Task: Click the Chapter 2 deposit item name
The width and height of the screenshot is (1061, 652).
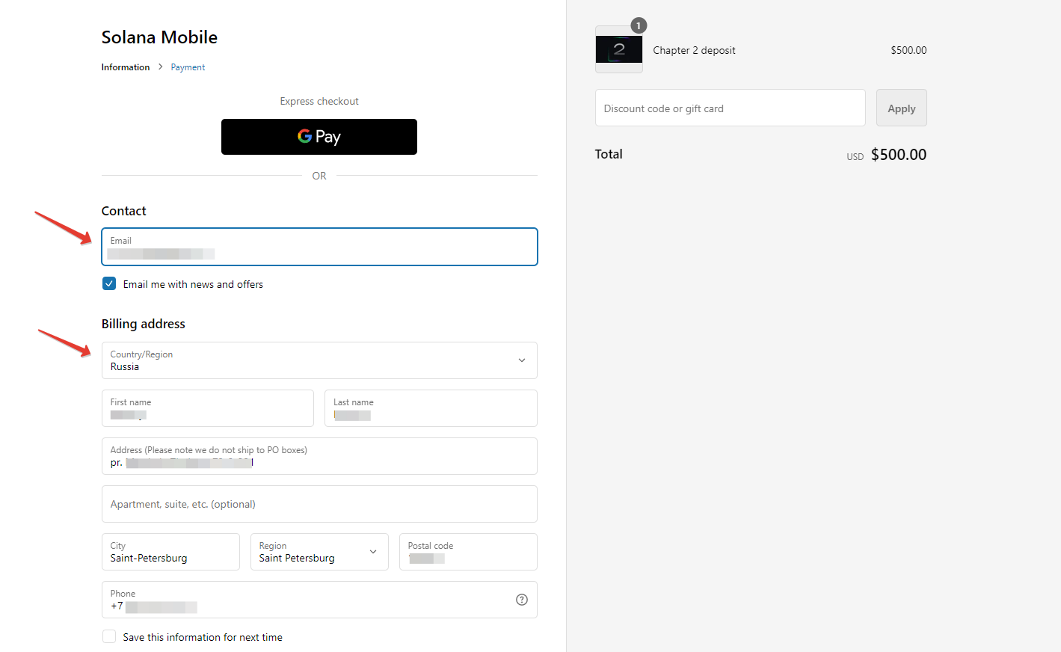Action: 694,50
